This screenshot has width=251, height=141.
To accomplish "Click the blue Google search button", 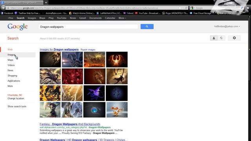I will click(147, 27).
